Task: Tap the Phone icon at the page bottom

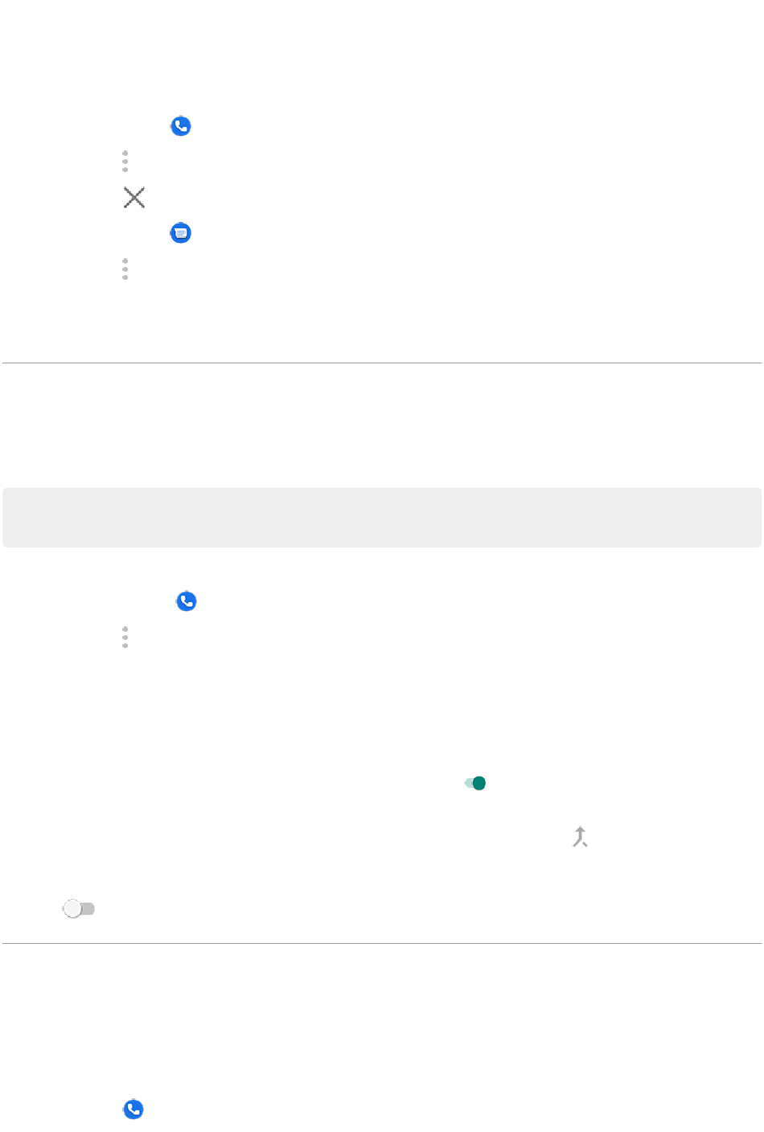Action: pyautogui.click(x=133, y=1109)
